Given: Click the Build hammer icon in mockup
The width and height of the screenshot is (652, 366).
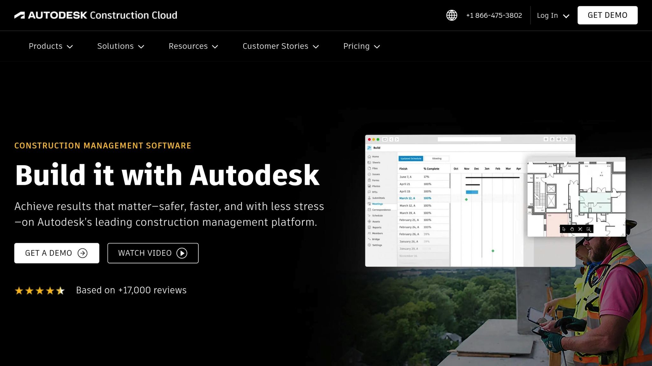Looking at the screenshot, I should pos(369,148).
